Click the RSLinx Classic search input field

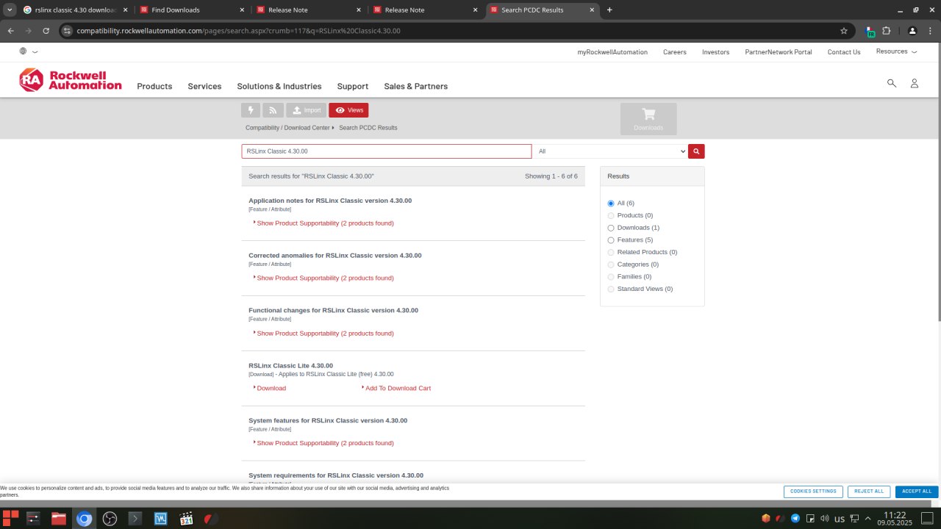point(387,151)
